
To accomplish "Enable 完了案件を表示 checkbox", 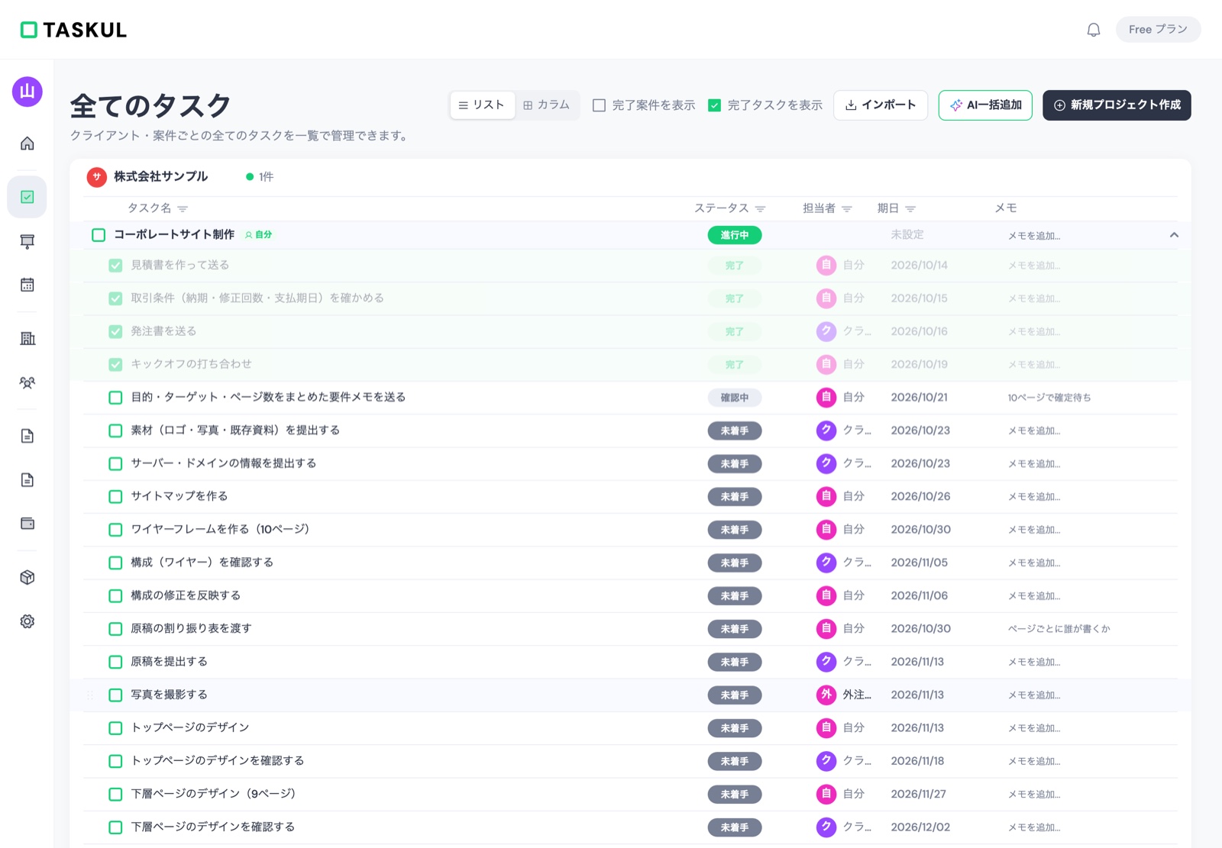I will 600,105.
